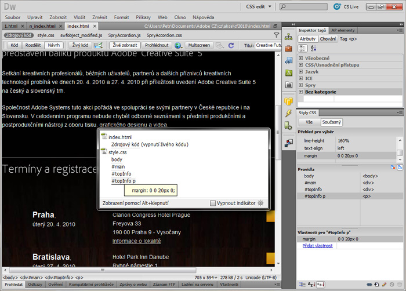Click the Multiscreen button

click(x=199, y=45)
